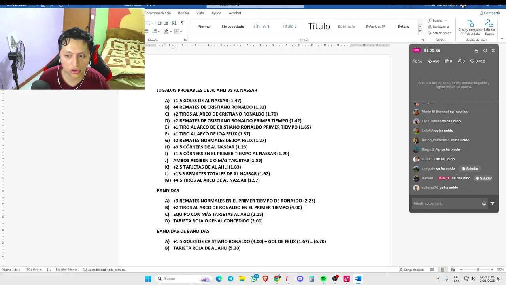Open the Revisar ribbon tab
Screen dimensions: 506x285
[x=183, y=13]
